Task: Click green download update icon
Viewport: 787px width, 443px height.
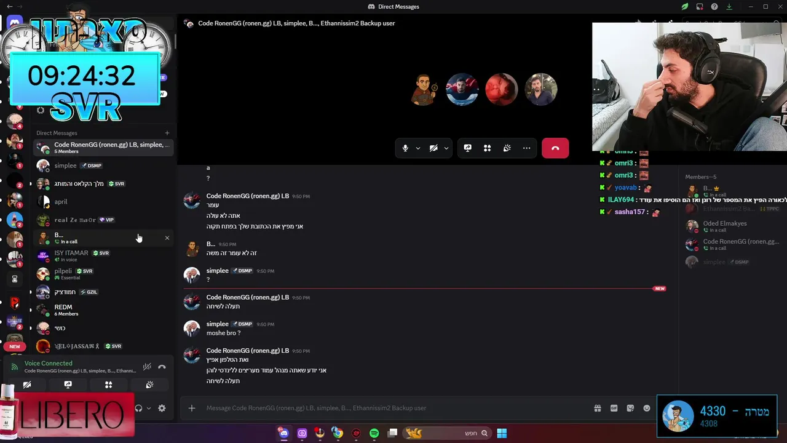Action: [x=729, y=7]
